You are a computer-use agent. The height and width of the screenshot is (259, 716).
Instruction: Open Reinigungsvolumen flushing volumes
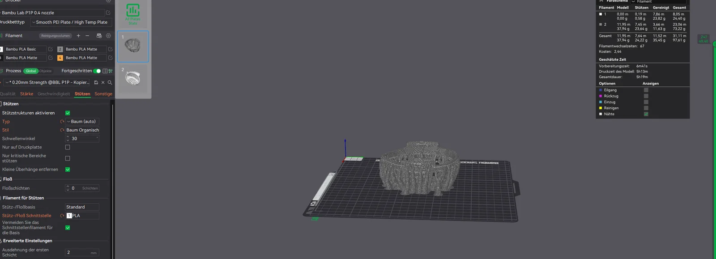click(x=55, y=36)
